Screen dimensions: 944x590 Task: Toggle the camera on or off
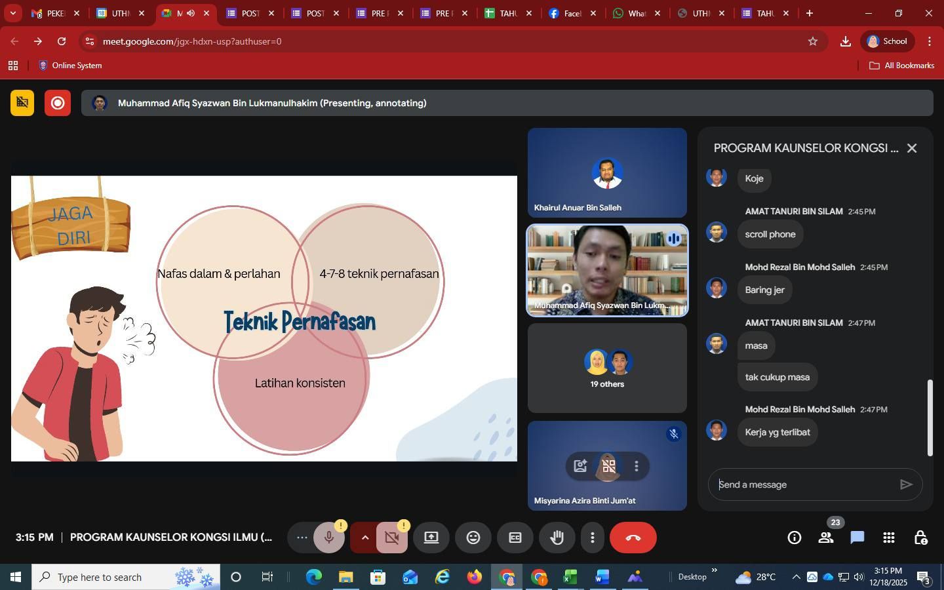(392, 538)
